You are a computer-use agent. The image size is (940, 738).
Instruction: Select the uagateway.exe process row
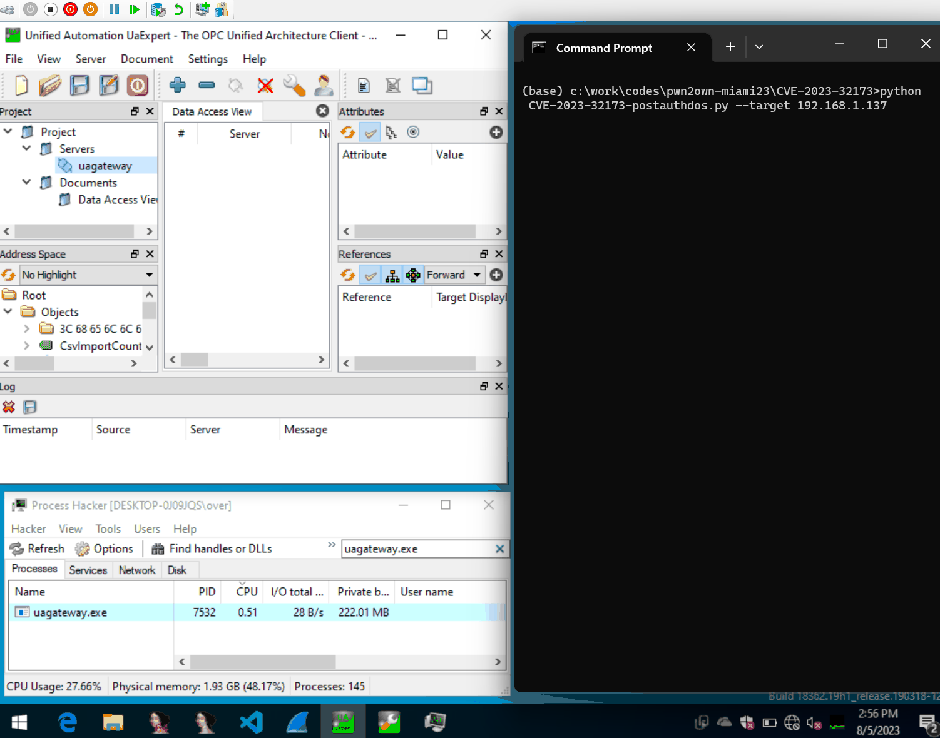[x=257, y=612]
